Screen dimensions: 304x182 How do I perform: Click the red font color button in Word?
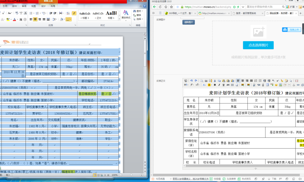(14, 19)
